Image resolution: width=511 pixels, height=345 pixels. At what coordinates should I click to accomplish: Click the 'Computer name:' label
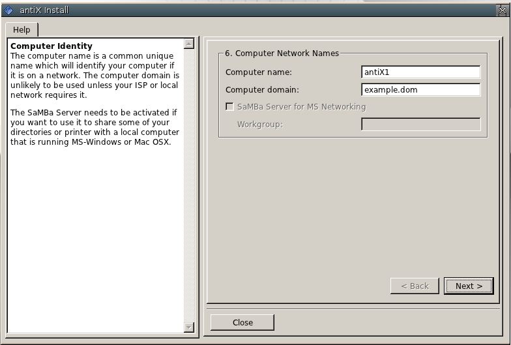tap(258, 72)
